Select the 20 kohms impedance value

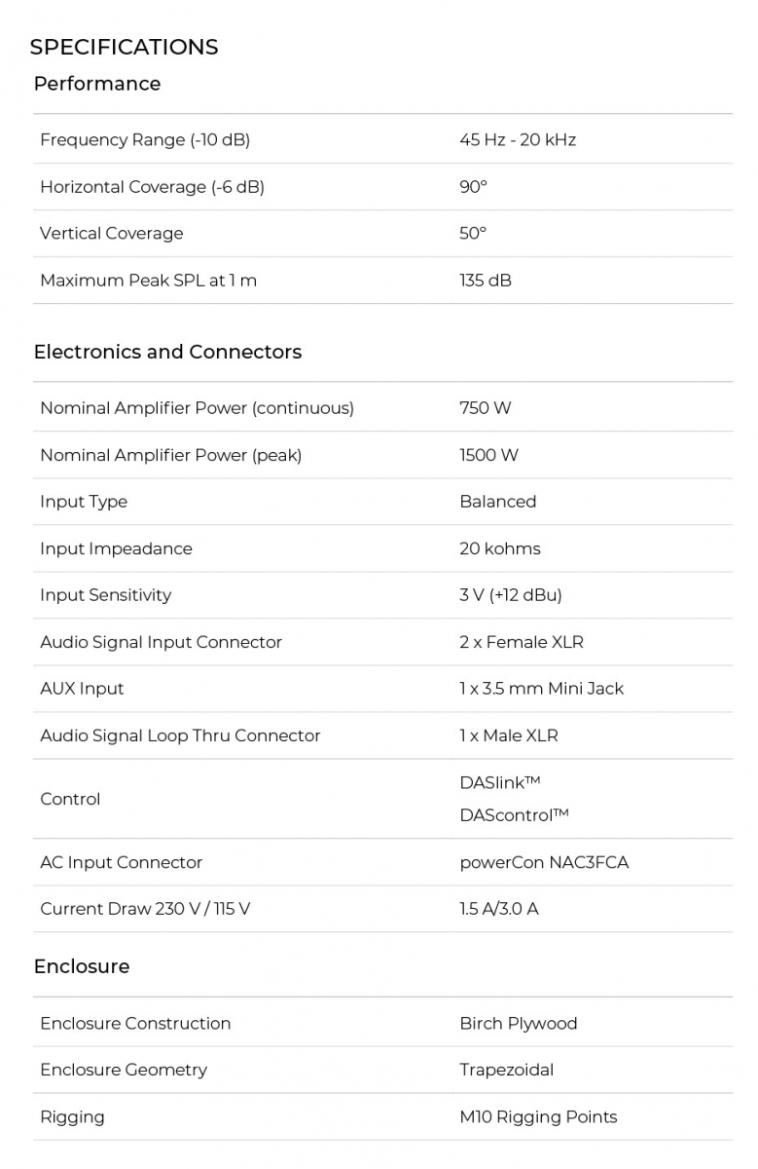(500, 548)
